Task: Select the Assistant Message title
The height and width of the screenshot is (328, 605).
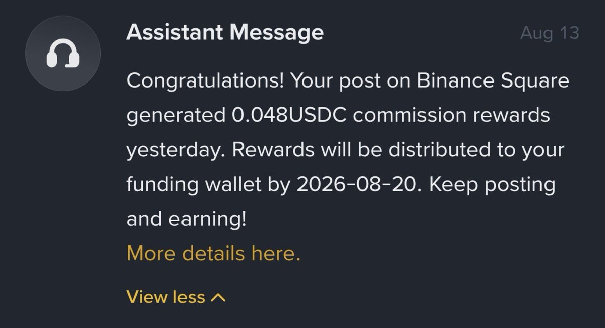Action: coord(225,33)
